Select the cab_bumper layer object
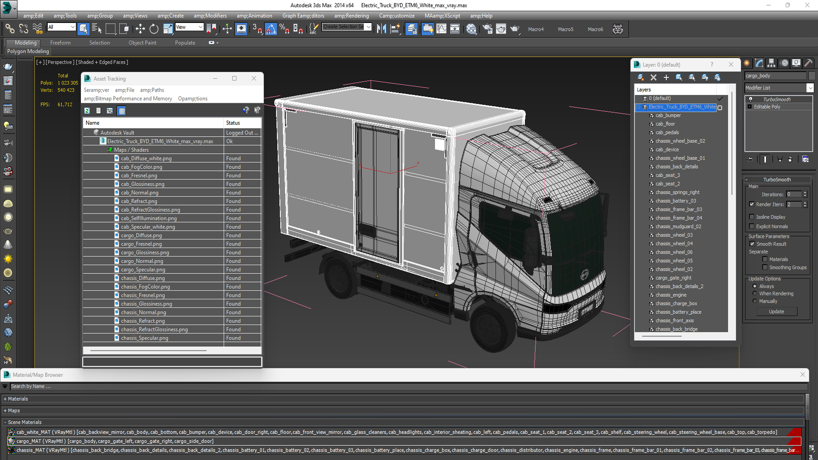Screen dimensions: 818x460 (x=668, y=115)
